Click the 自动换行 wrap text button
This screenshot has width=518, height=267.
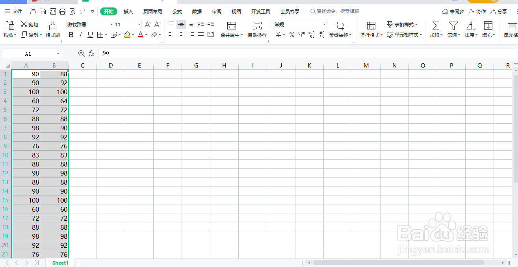pos(257,29)
